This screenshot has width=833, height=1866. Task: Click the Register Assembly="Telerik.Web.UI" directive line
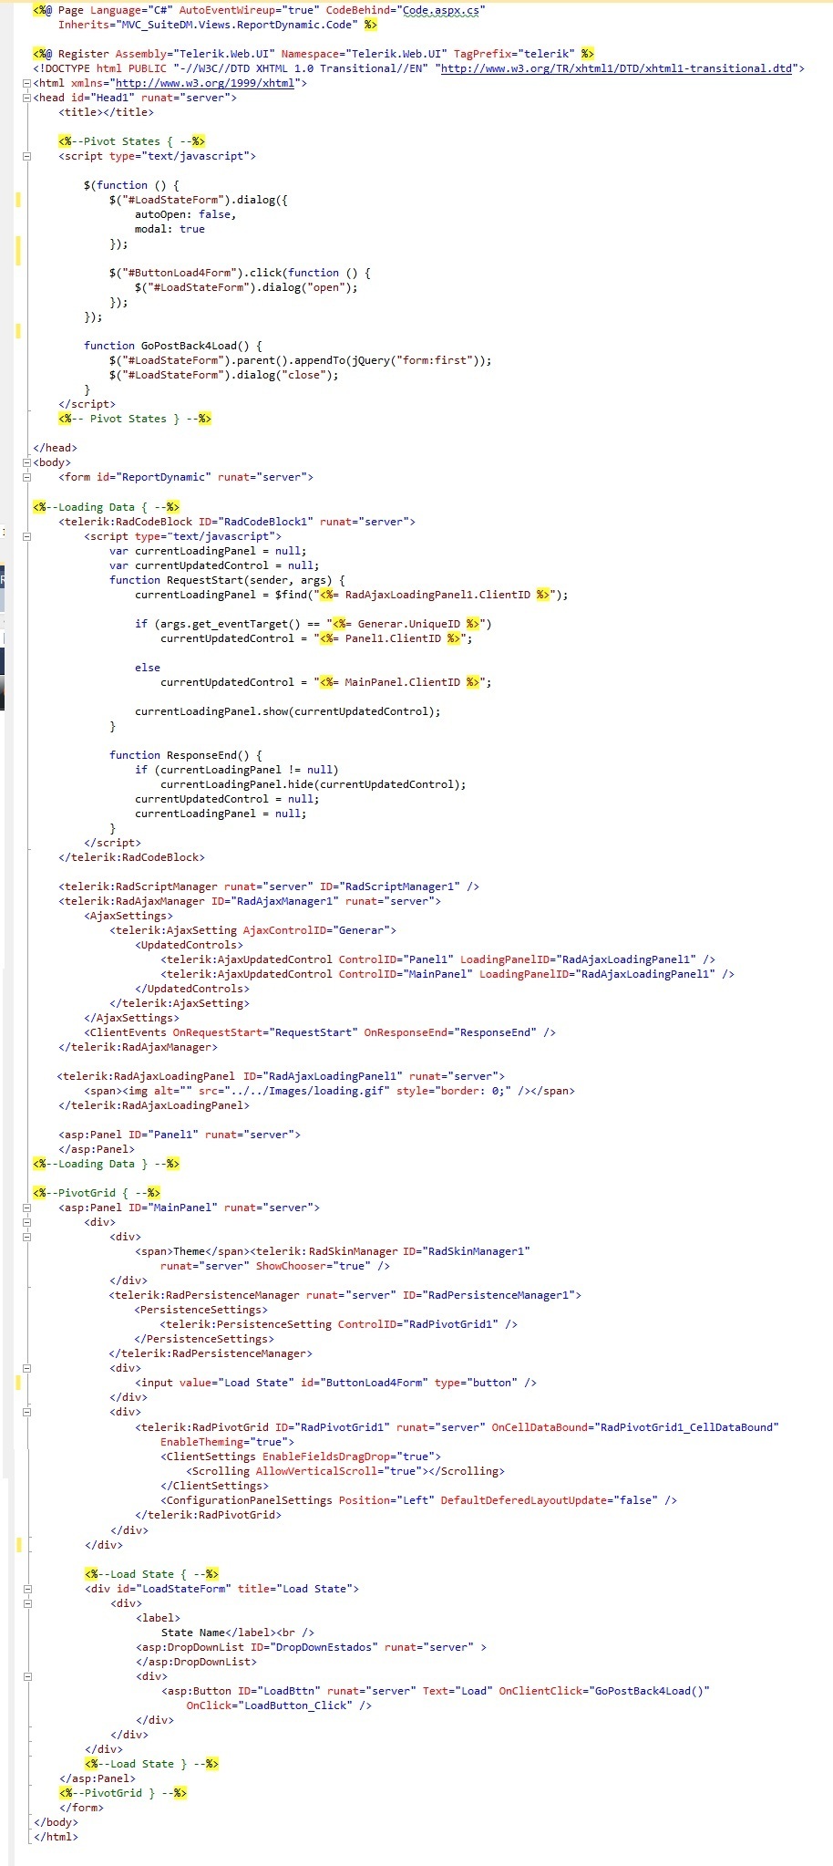pyautogui.click(x=314, y=54)
